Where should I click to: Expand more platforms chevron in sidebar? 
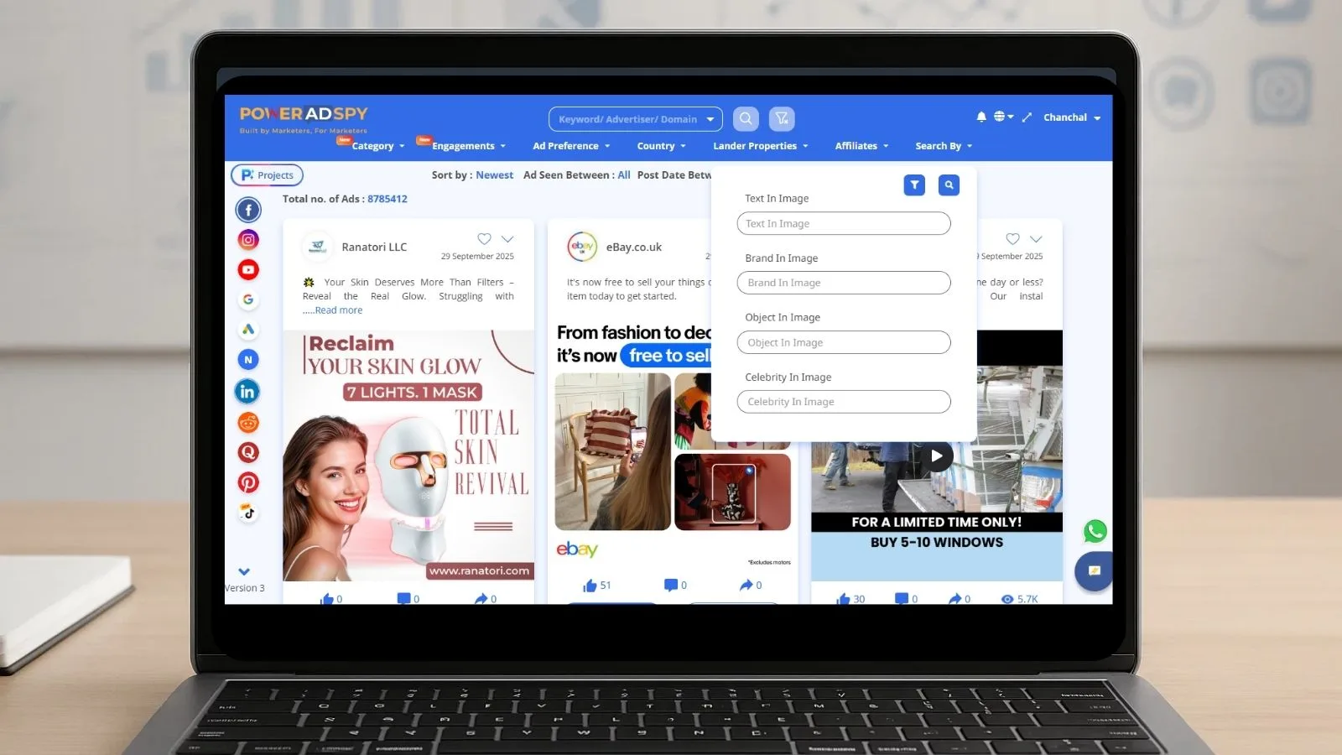(244, 572)
